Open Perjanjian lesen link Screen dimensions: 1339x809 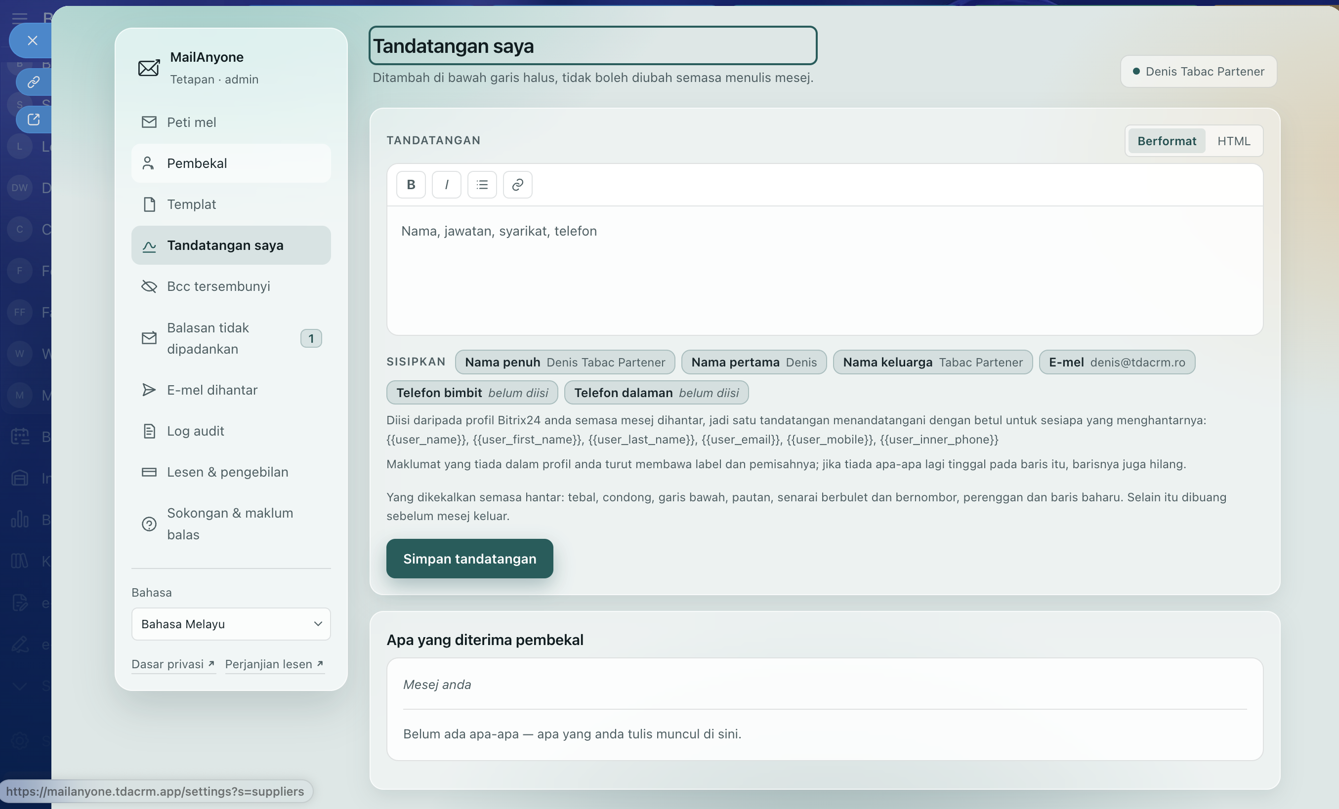(x=274, y=664)
